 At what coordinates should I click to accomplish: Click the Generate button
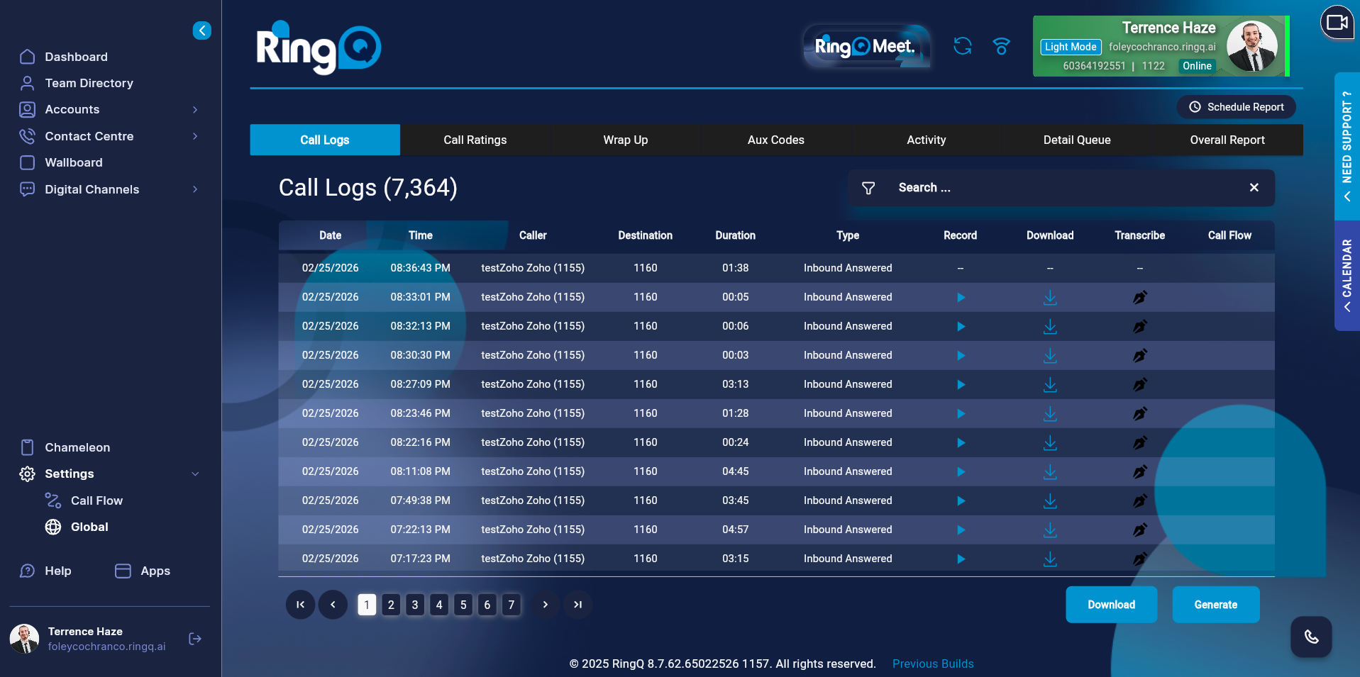pyautogui.click(x=1215, y=605)
